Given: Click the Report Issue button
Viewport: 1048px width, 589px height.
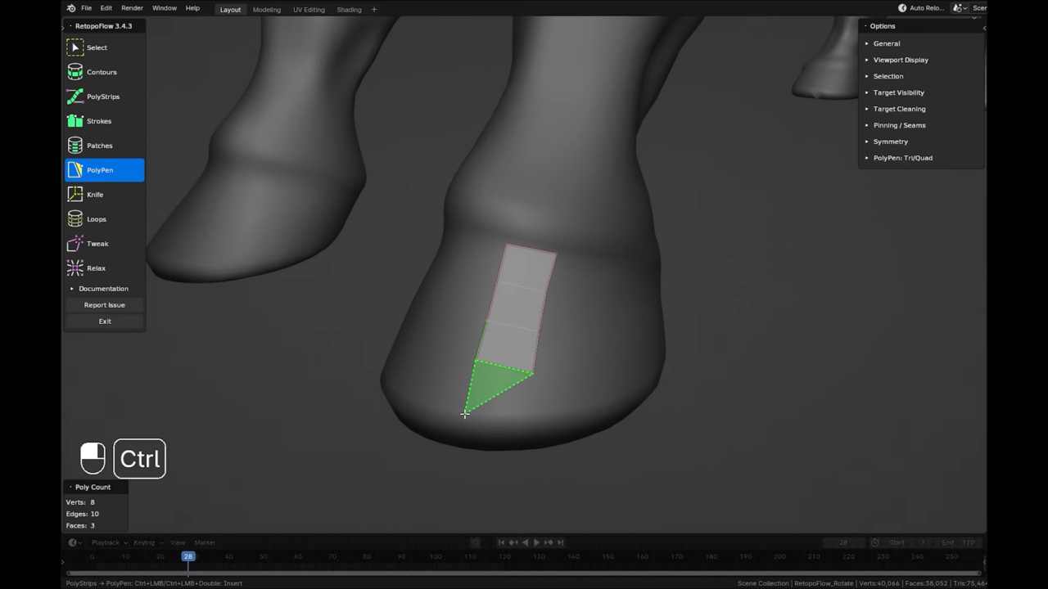Looking at the screenshot, I should [x=104, y=304].
